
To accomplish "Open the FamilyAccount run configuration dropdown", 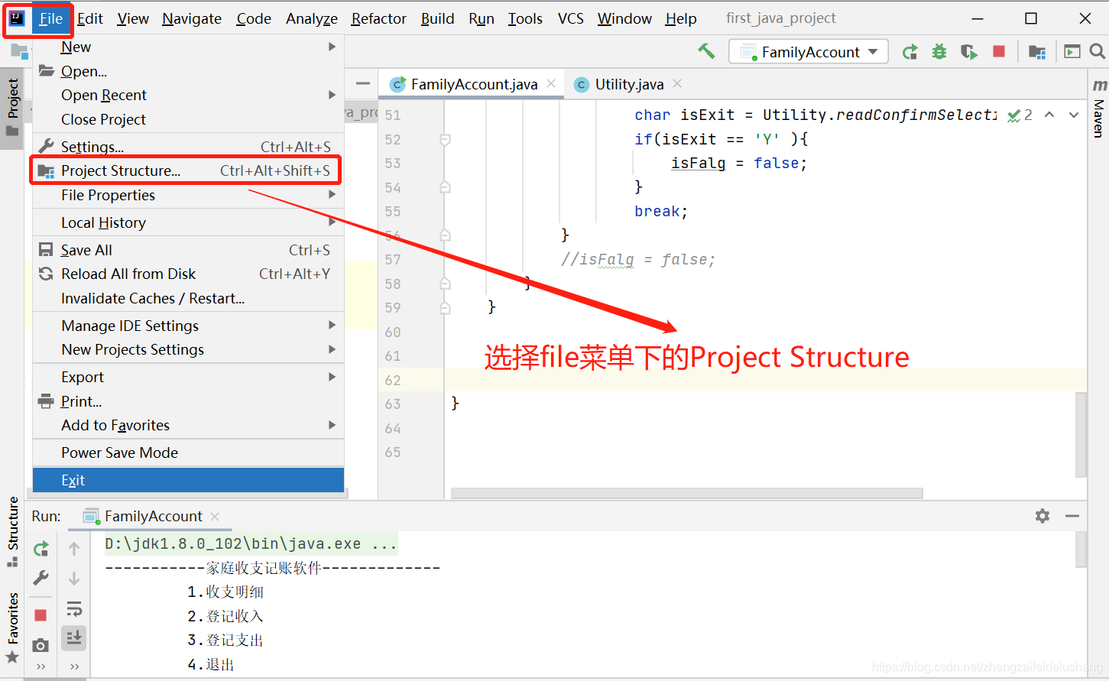I will click(809, 52).
